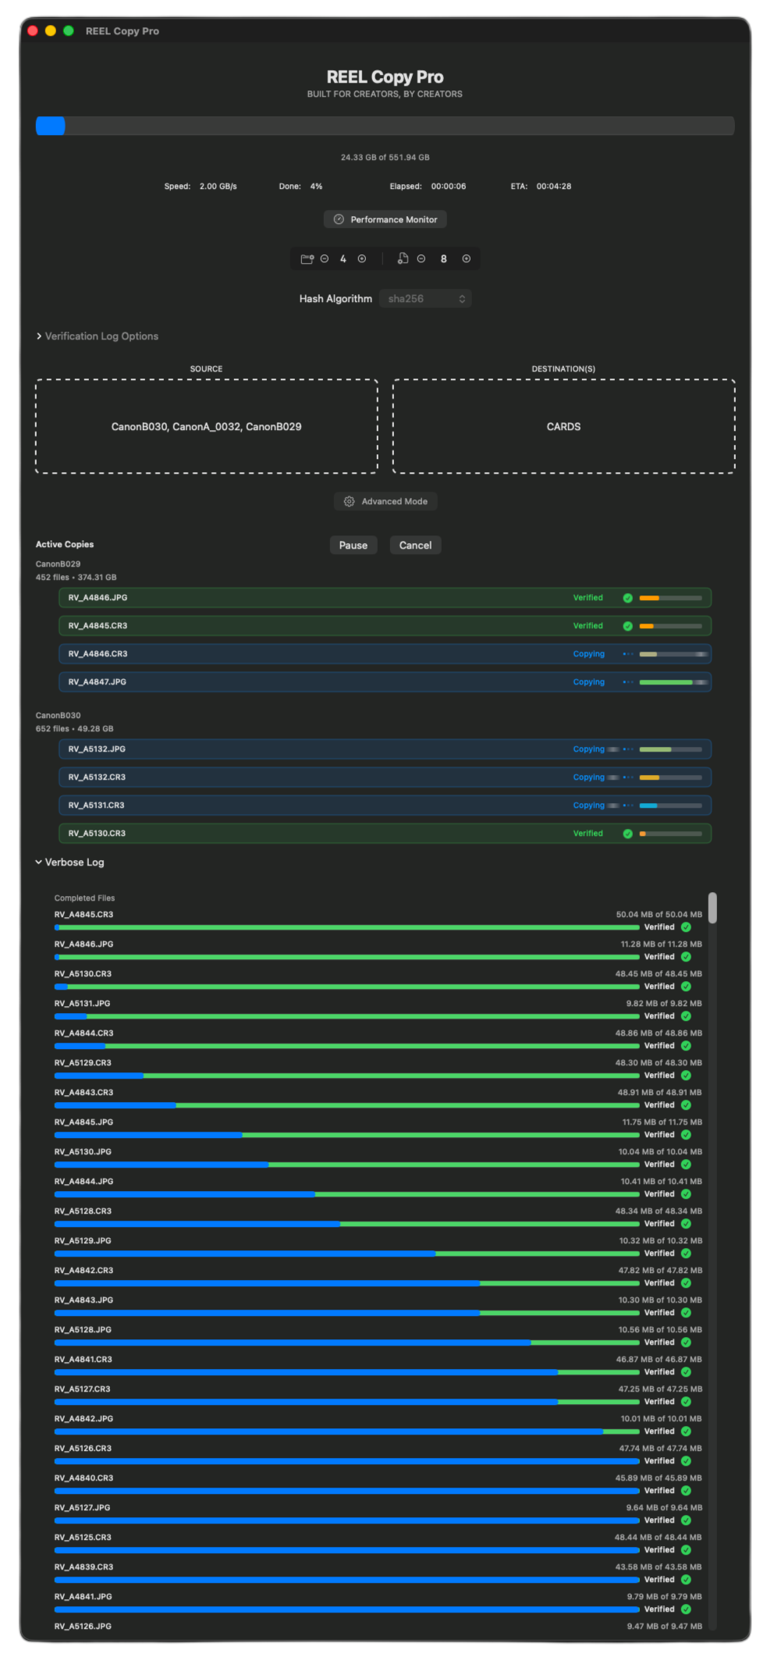Increase the file thread count above 8
Viewport: 774px width, 1657px height.
pyautogui.click(x=467, y=259)
